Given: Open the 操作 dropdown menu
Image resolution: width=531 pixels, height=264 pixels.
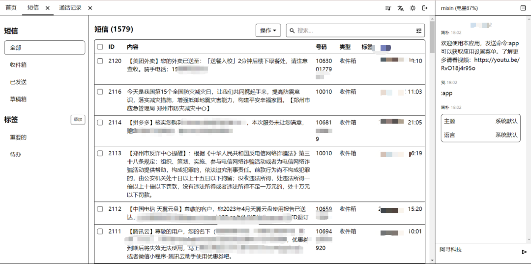Looking at the screenshot, I should (x=268, y=31).
